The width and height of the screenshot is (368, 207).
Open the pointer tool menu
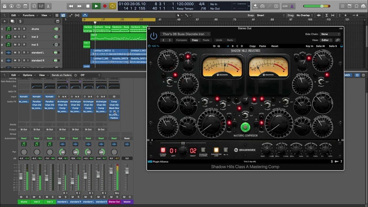click(x=180, y=15)
